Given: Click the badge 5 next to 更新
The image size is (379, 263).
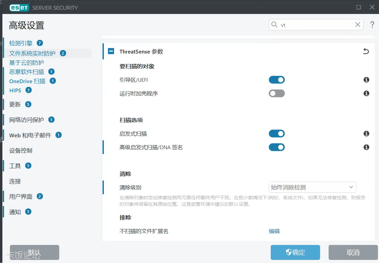Looking at the screenshot, I should (28, 105).
